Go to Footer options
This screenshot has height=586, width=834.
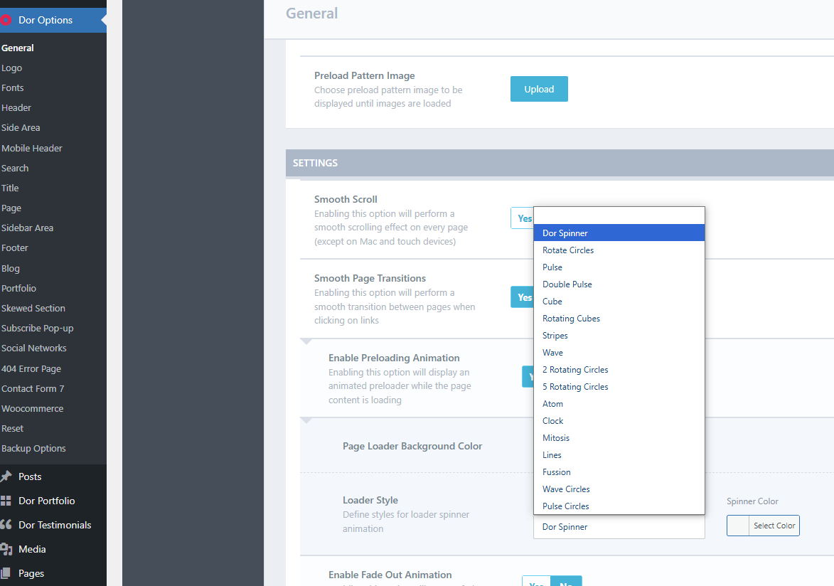tap(15, 248)
